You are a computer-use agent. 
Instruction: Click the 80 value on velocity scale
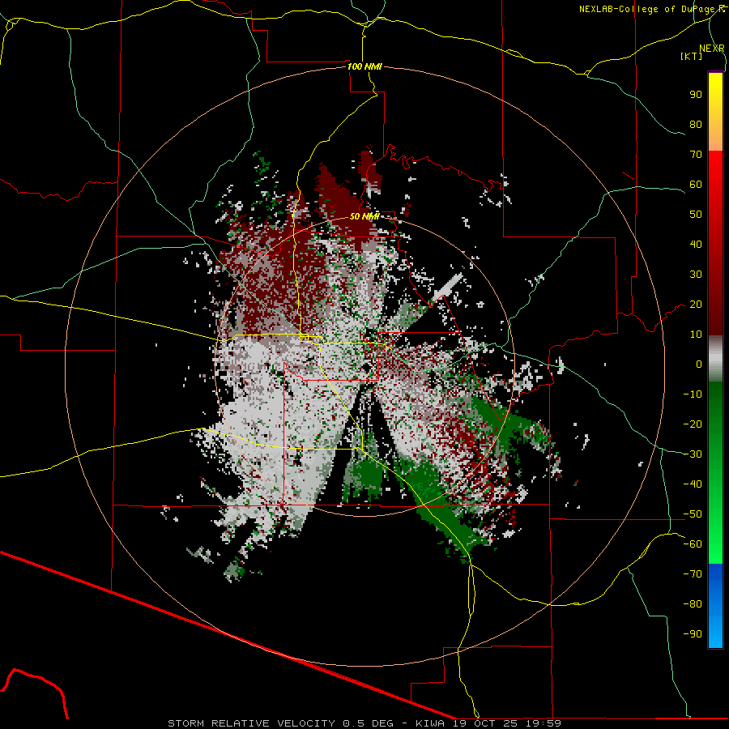696,124
